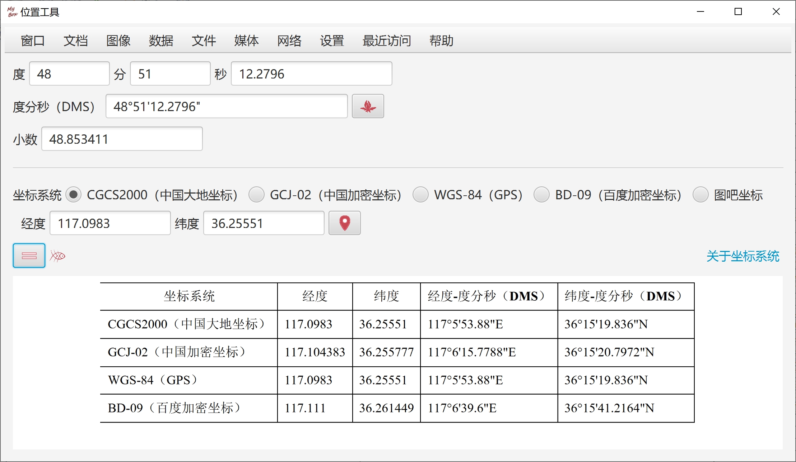The image size is (796, 462).
Task: Select GCJ-02 coordinate system radio button
Action: pos(256,195)
